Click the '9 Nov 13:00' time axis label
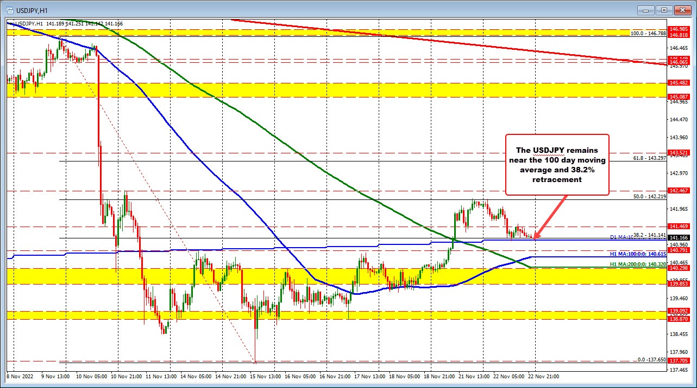 [56, 376]
